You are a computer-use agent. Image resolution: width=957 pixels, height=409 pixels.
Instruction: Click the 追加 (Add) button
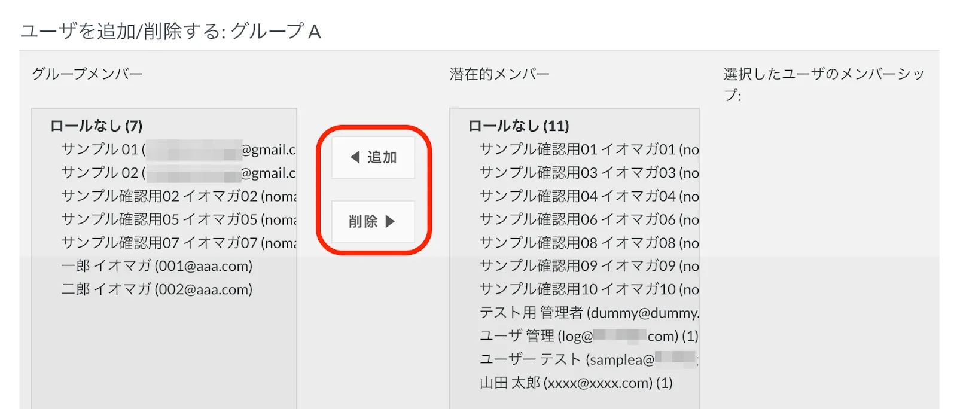click(373, 157)
